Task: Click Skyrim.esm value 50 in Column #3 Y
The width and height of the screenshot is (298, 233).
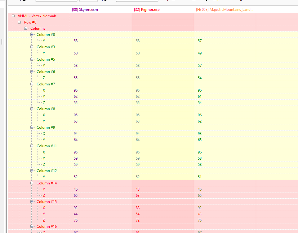Action: (x=76, y=53)
